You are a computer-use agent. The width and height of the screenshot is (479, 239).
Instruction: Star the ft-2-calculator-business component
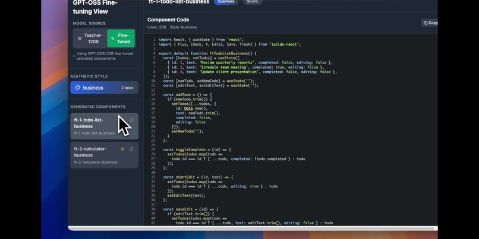pos(122,149)
